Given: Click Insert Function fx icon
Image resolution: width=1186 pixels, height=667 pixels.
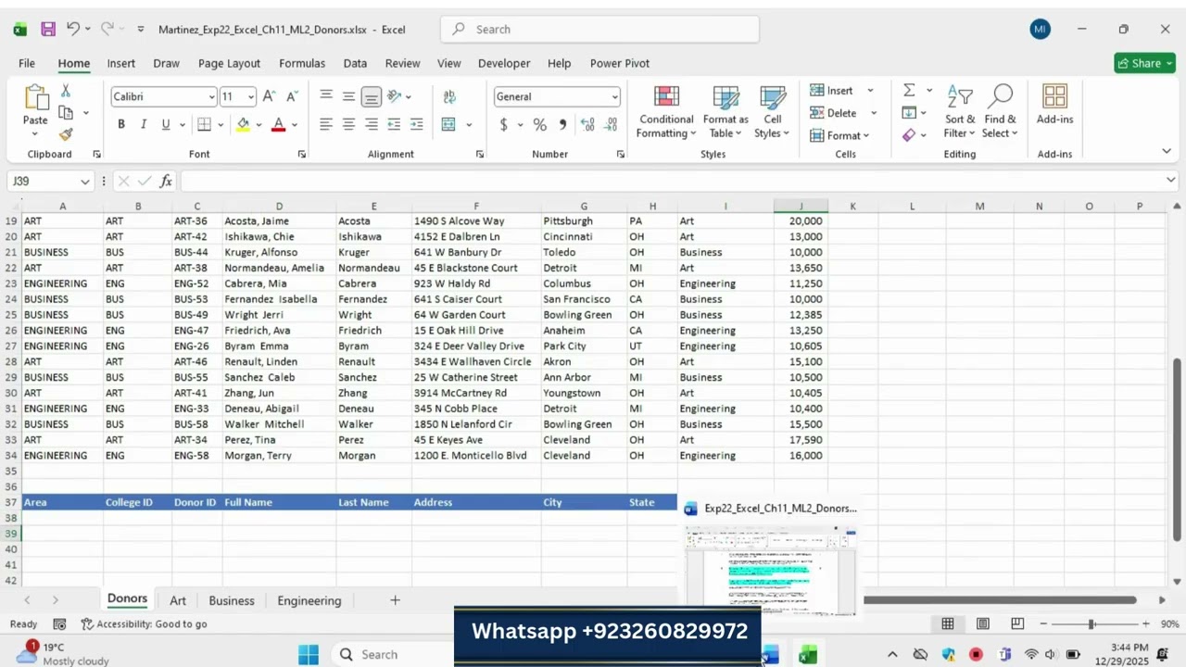Looking at the screenshot, I should (166, 182).
